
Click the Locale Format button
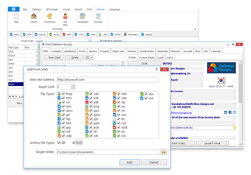[212, 143]
